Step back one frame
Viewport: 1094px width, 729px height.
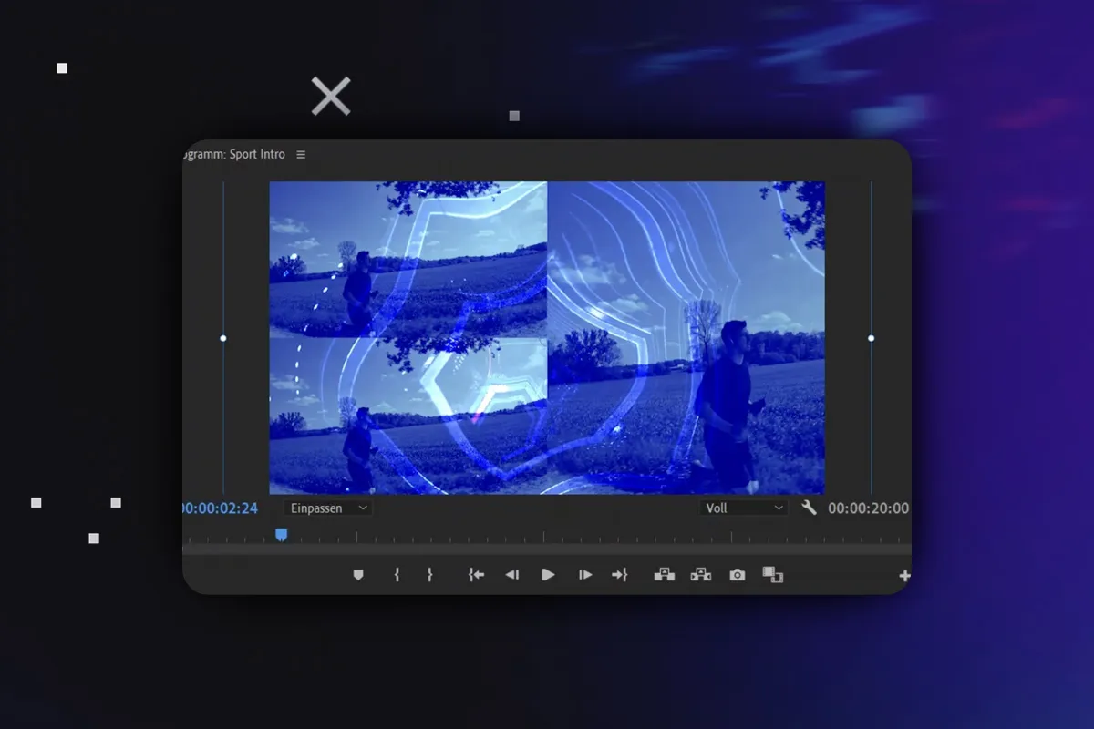coord(511,575)
